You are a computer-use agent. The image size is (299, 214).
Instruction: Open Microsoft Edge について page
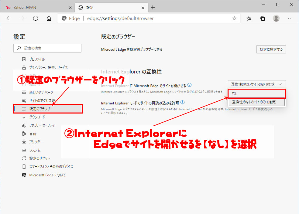pos(48,175)
